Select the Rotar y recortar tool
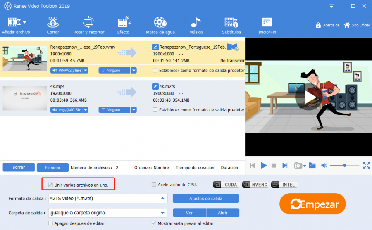Image resolution: width=372 pixels, height=230 pixels. [x=89, y=26]
